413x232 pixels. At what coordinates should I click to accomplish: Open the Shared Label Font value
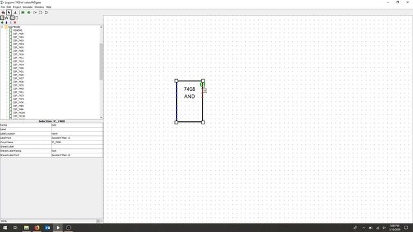tap(77, 155)
